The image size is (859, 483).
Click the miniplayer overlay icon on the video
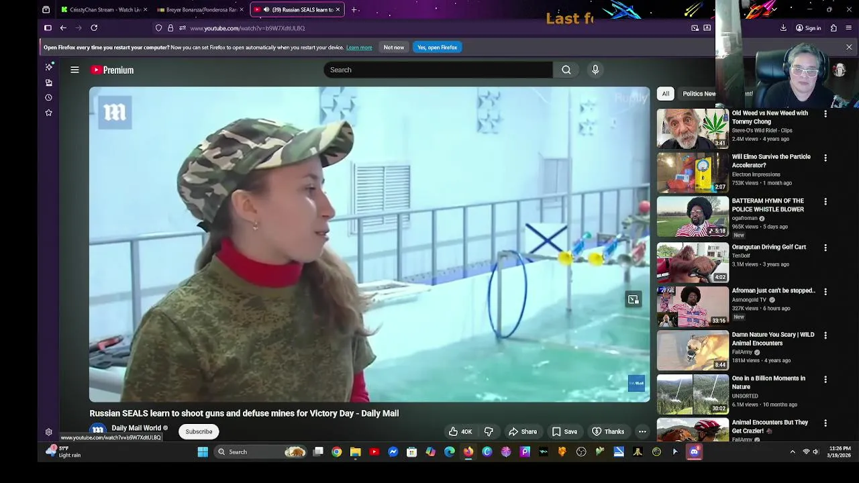(633, 299)
